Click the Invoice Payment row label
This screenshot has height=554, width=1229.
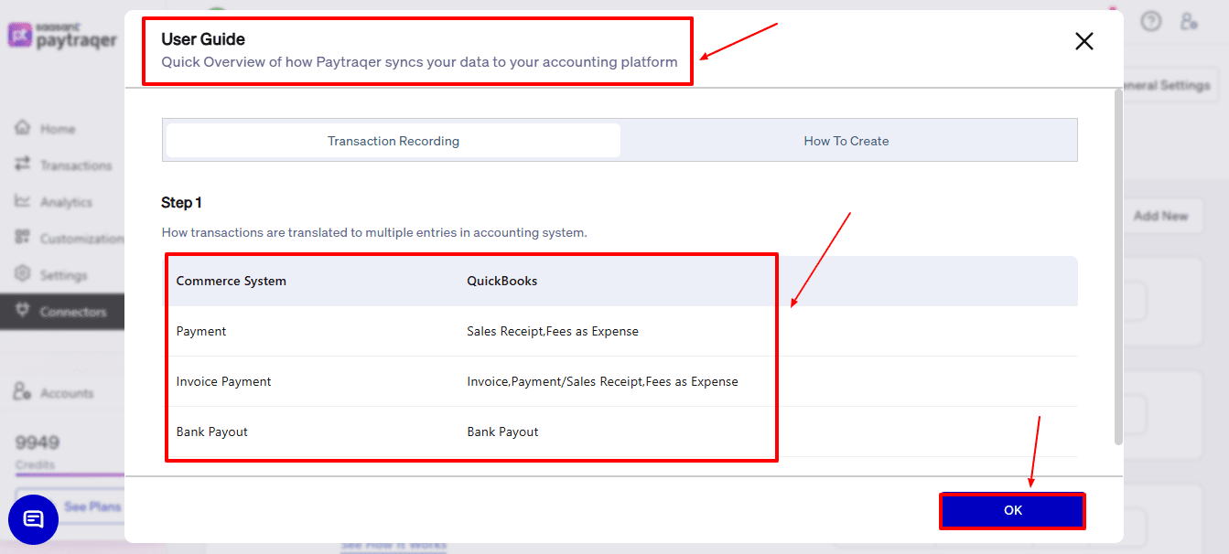point(223,381)
